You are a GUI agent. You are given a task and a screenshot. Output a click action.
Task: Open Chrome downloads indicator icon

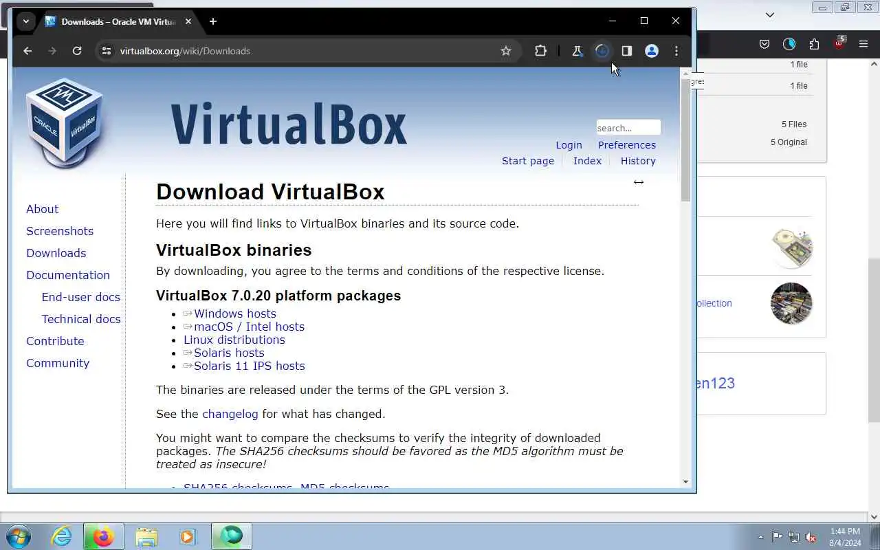[602, 51]
